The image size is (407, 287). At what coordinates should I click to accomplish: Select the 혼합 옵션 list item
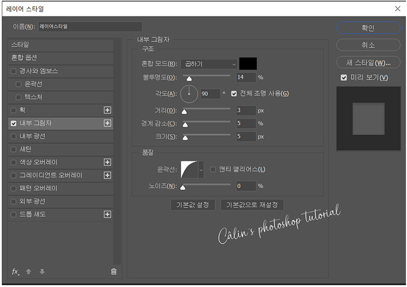(61, 58)
